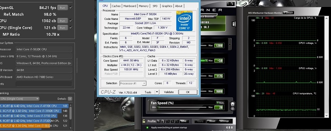This screenshot has width=331, height=131.
Task: Open Details arrow in Cinebench ranking
Action: (x=70, y=99)
